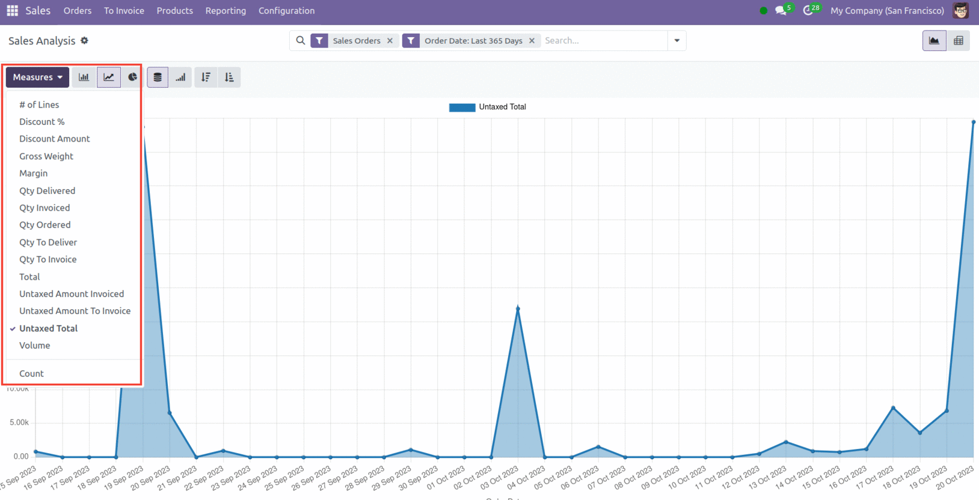This screenshot has width=979, height=500.
Task: Toggle stacked chart mode
Action: pos(158,77)
